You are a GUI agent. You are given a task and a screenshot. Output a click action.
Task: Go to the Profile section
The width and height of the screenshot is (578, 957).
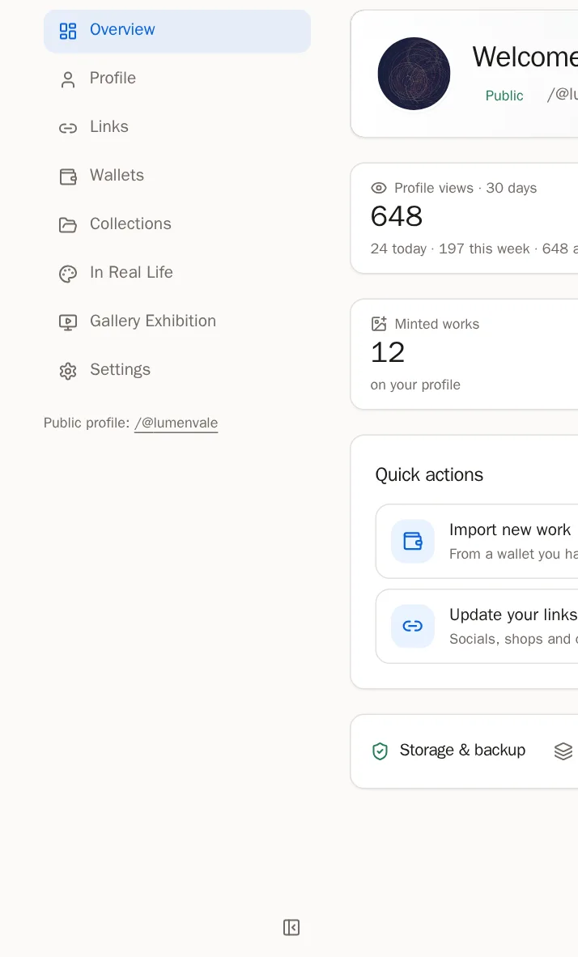(x=177, y=79)
